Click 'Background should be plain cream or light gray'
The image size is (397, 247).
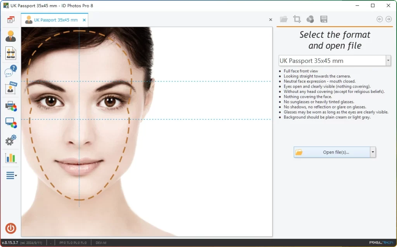click(327, 117)
